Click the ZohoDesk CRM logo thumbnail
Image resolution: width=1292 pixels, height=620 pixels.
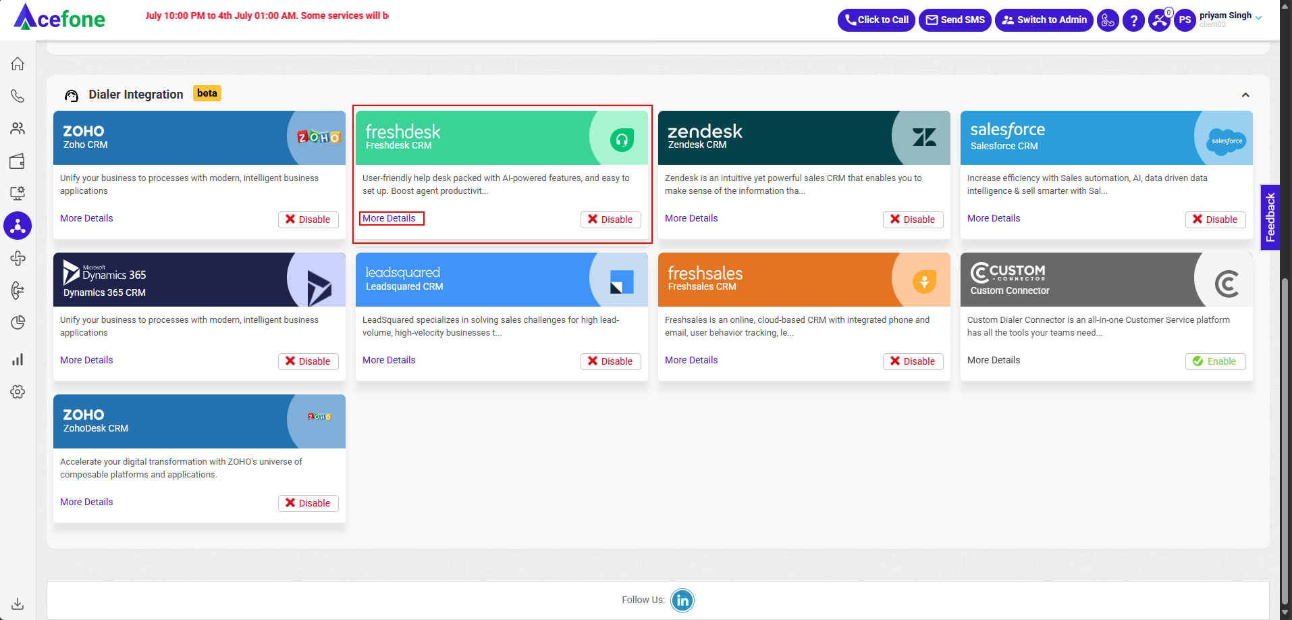pyautogui.click(x=319, y=417)
